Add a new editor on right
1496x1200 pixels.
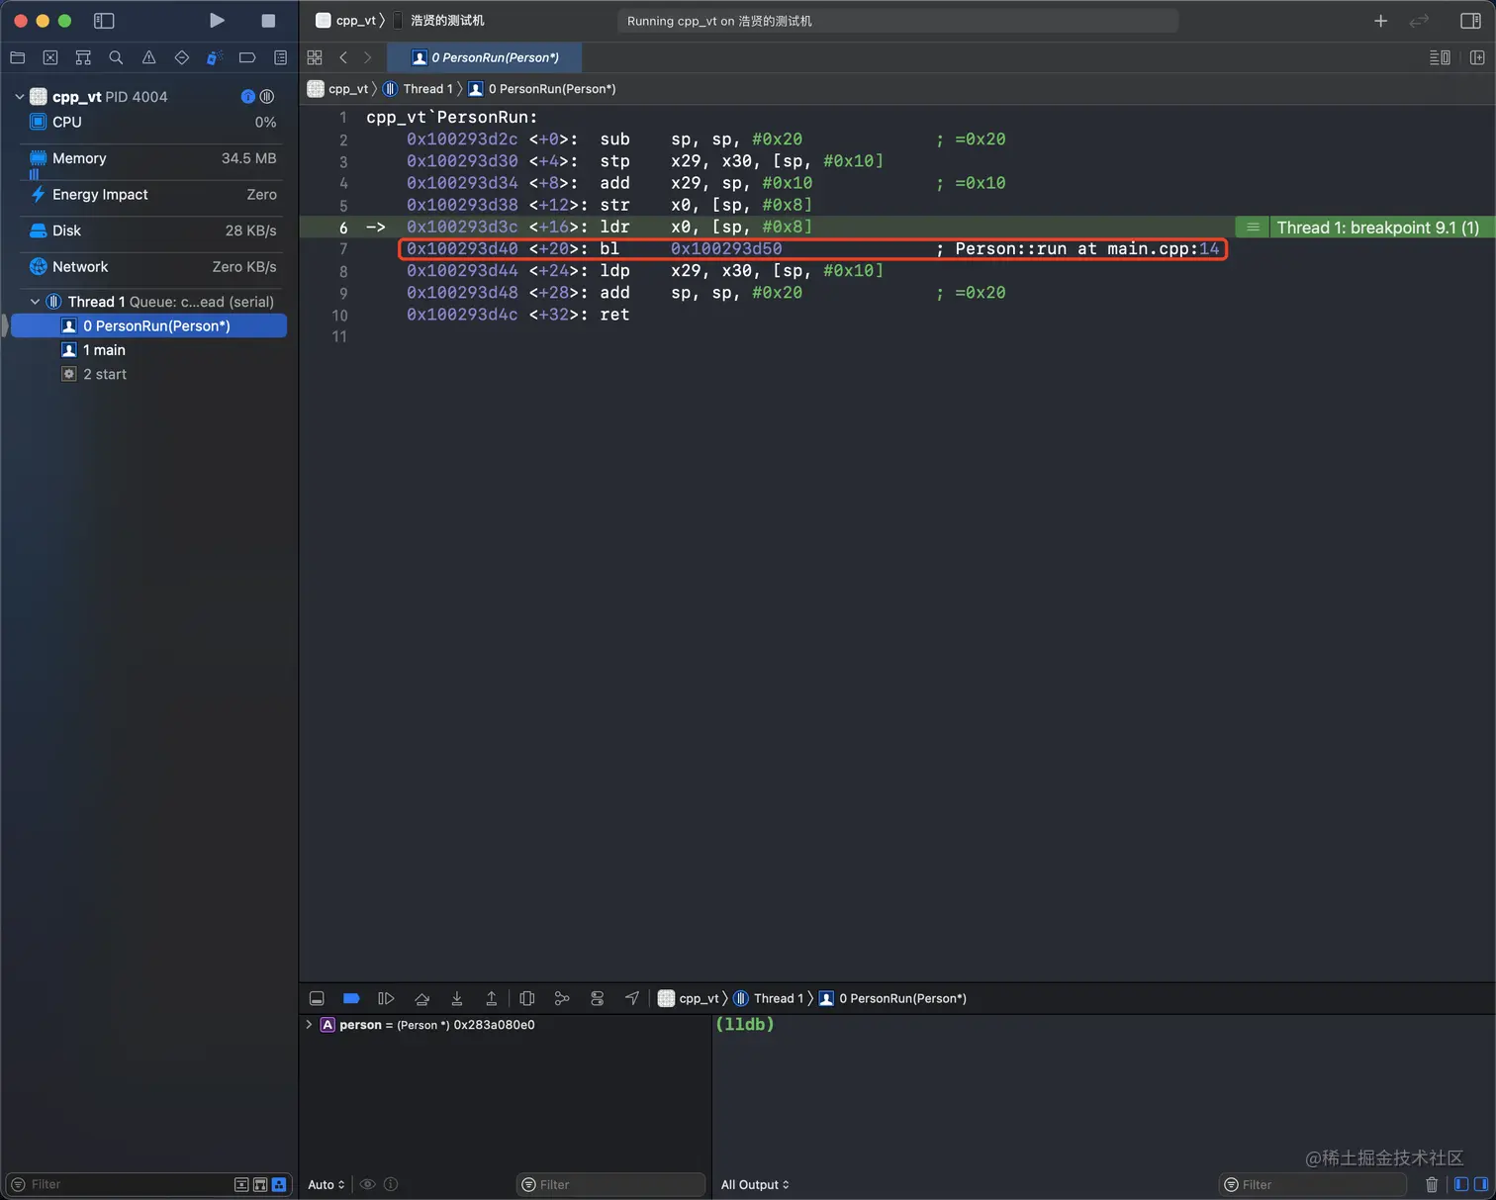coord(1477,57)
